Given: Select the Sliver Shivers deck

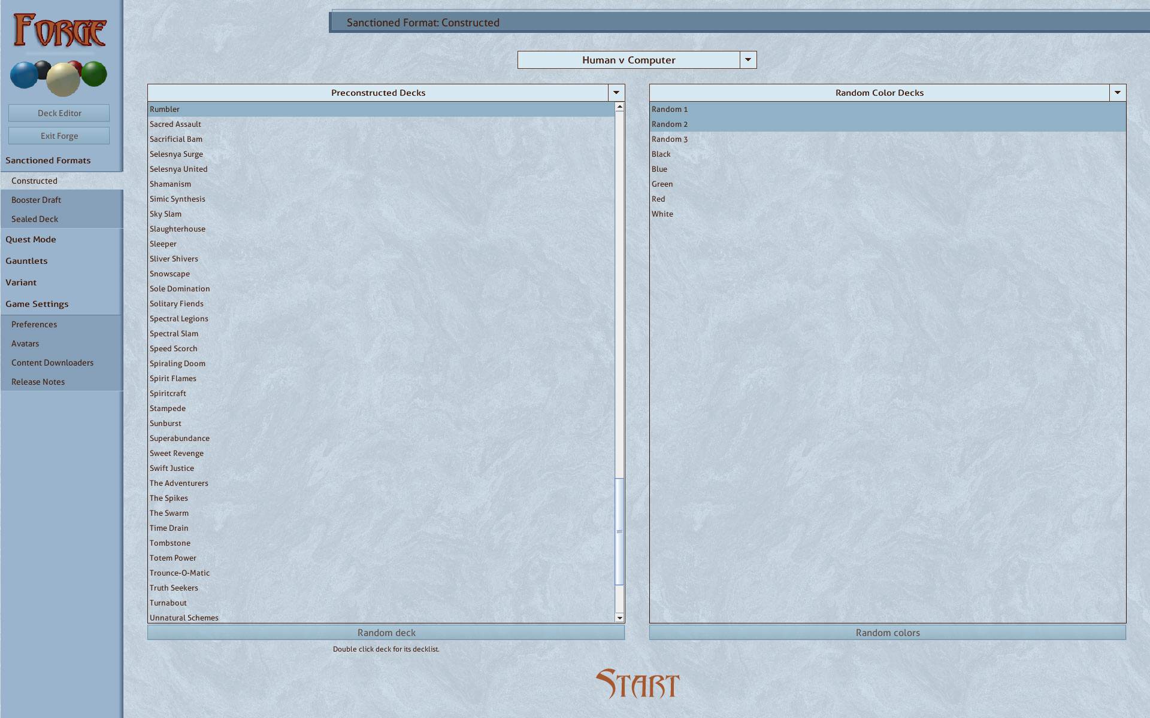Looking at the screenshot, I should coord(174,258).
